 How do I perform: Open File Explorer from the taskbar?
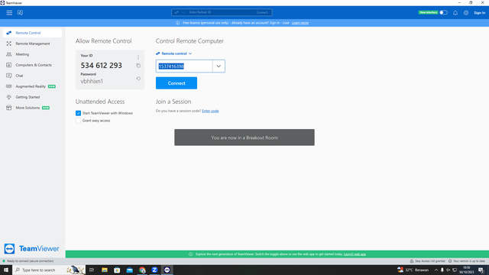tap(105, 270)
